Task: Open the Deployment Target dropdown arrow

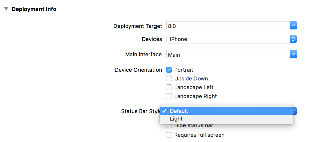Action: click(293, 26)
